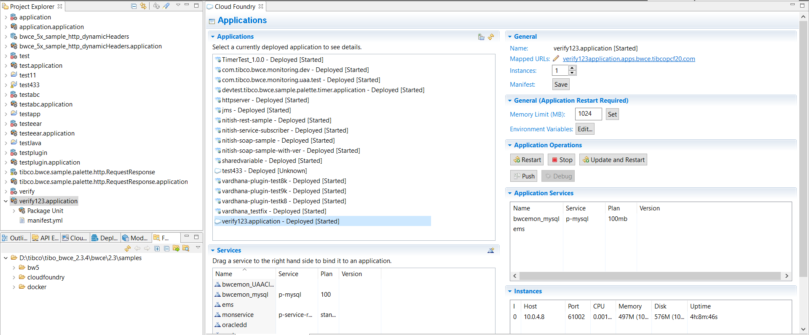Refresh the File Explorer view with yellow arrows
The image size is (809, 335).
tap(128, 249)
